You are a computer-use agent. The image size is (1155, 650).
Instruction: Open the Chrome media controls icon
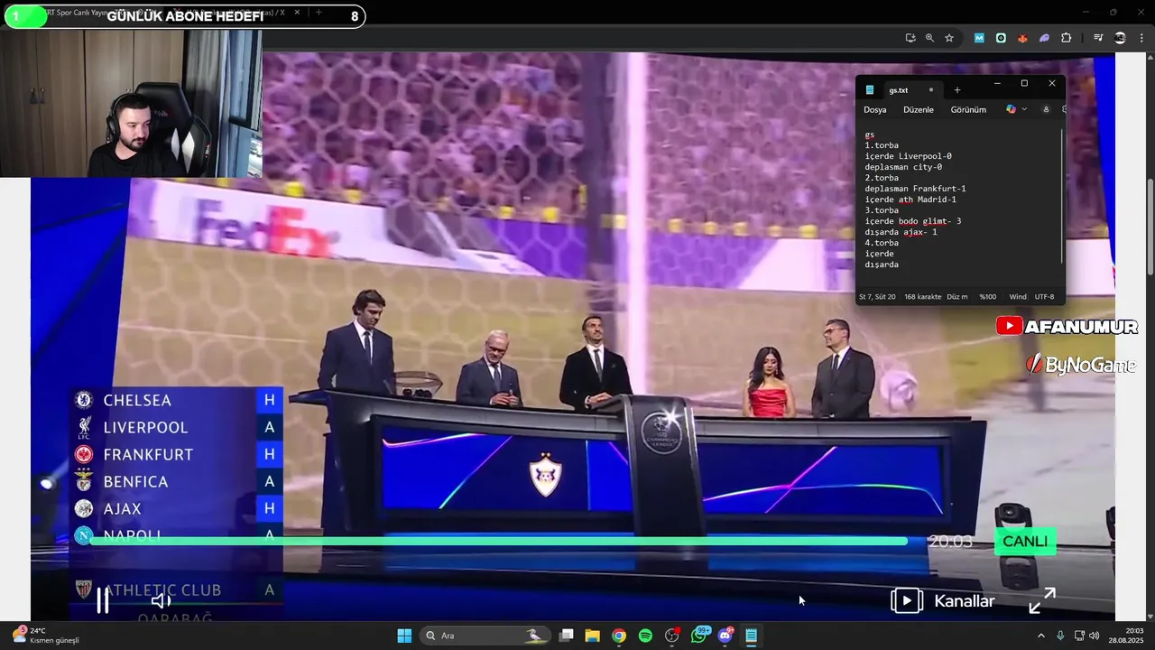point(1098,38)
